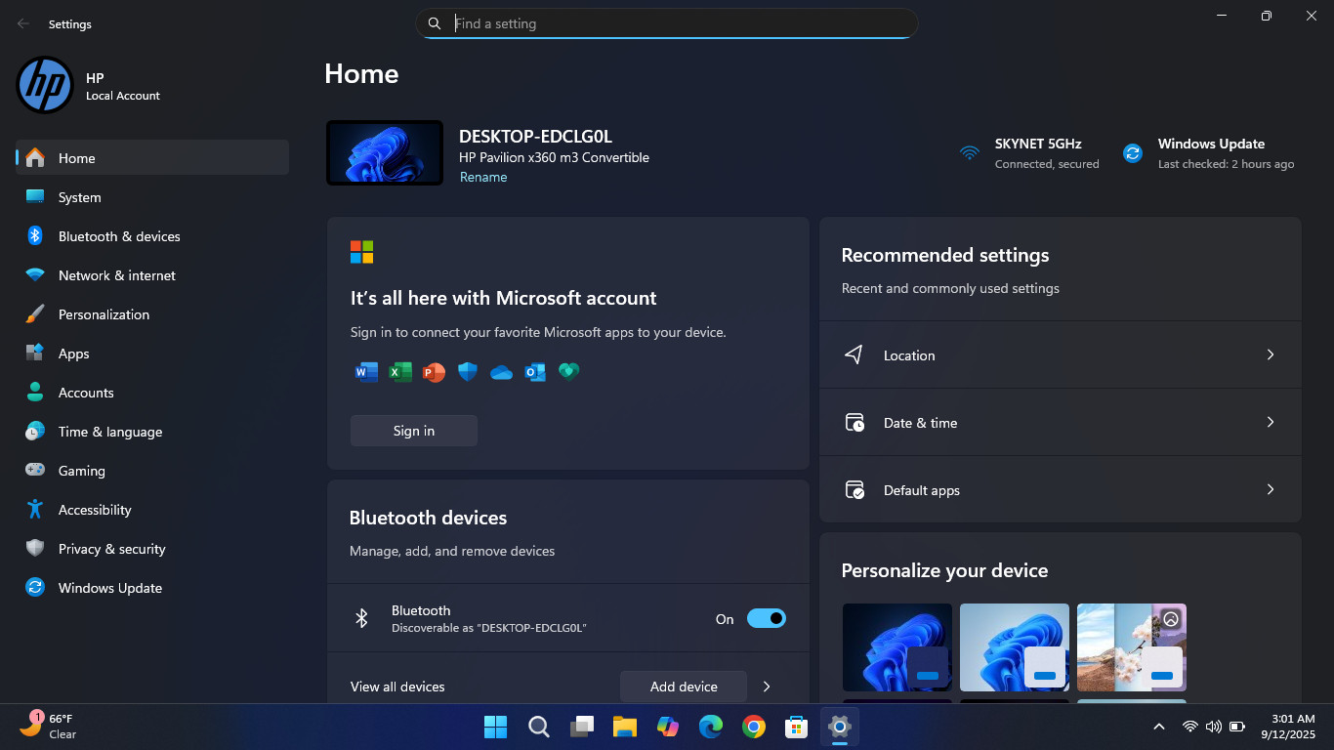Open the Gaming navigation item
This screenshot has height=750, width=1334.
152,470
